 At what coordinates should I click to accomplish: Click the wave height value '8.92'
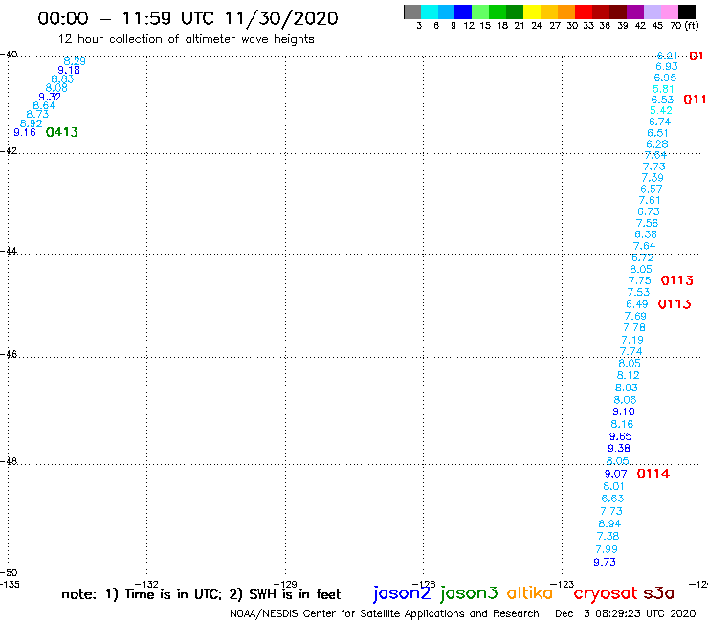pos(32,123)
